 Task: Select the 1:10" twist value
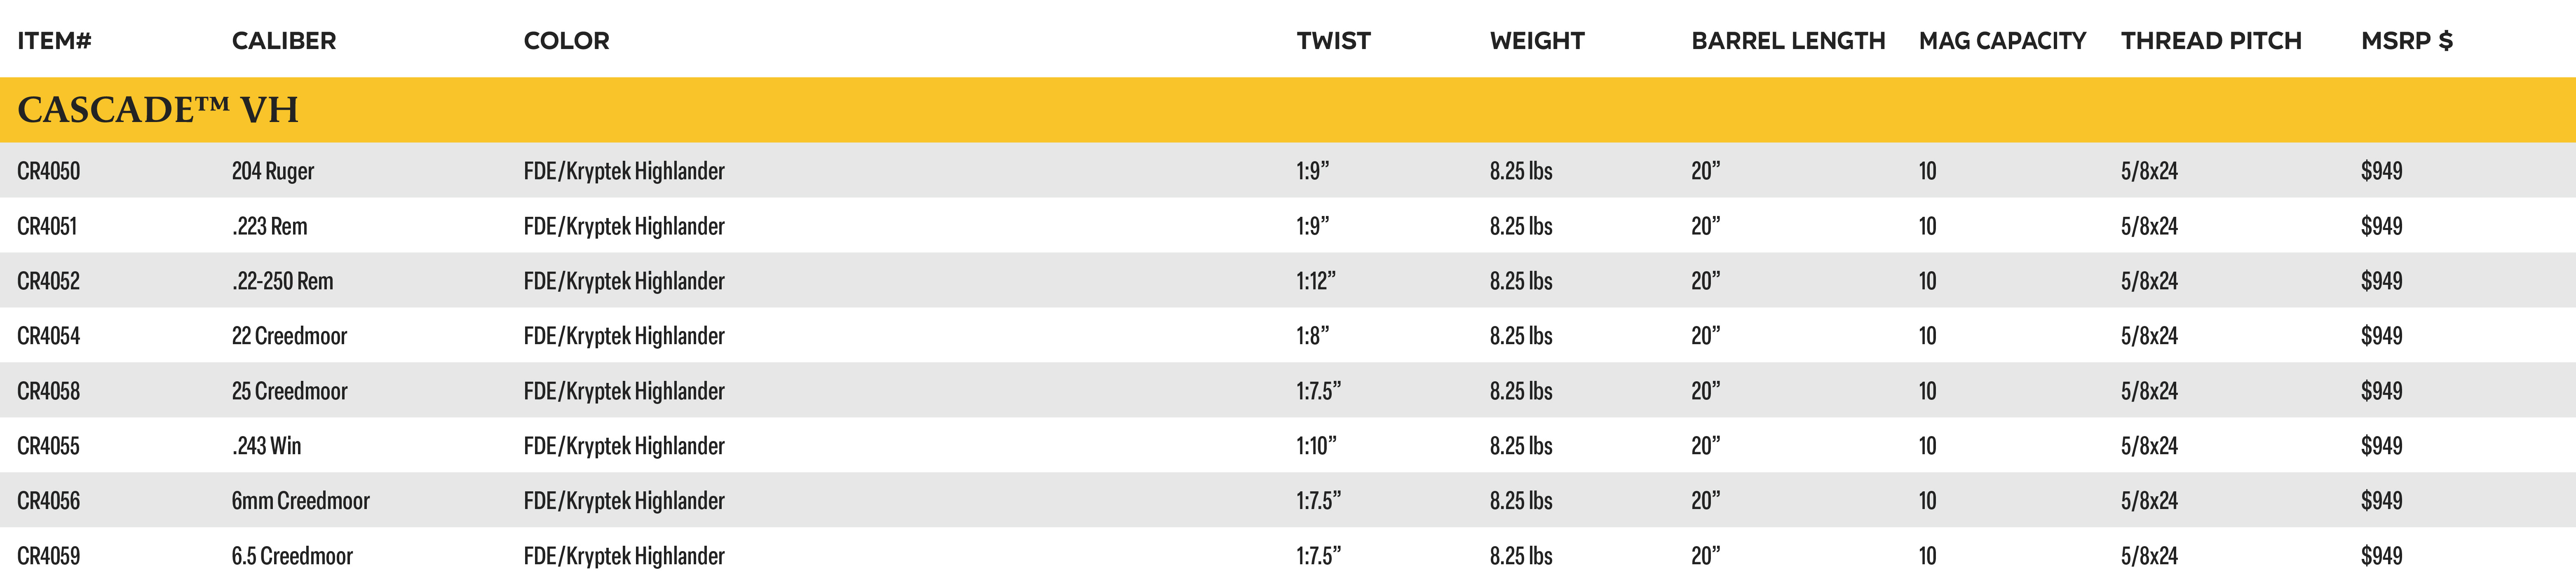[x=1316, y=446]
